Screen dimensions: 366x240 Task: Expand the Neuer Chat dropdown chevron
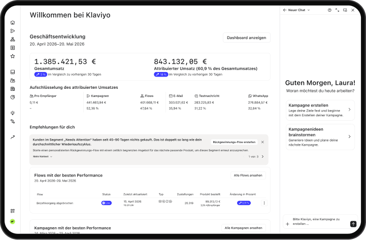(309, 10)
